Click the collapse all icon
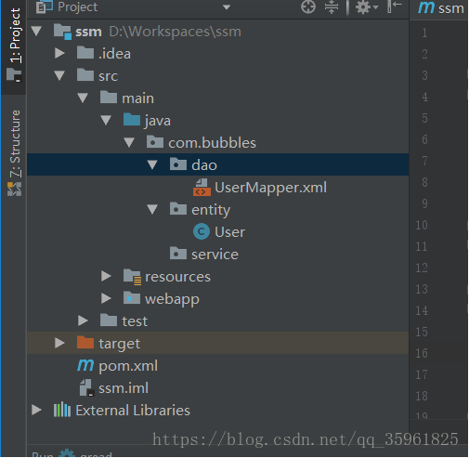This screenshot has width=469, height=458. [x=332, y=7]
